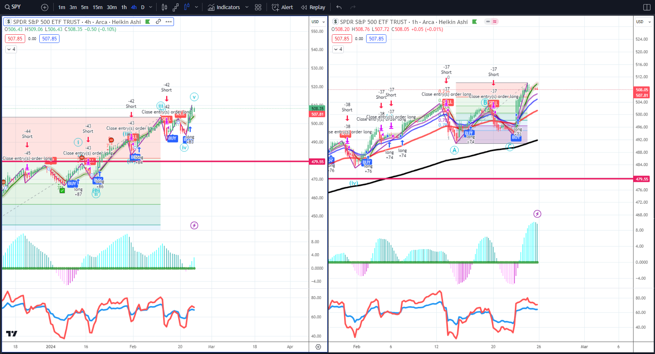Select the 479.55 price line label on 4h chart

click(x=318, y=162)
